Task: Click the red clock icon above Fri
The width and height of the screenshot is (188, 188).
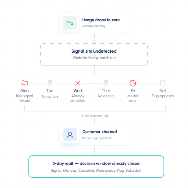Action: (133, 83)
